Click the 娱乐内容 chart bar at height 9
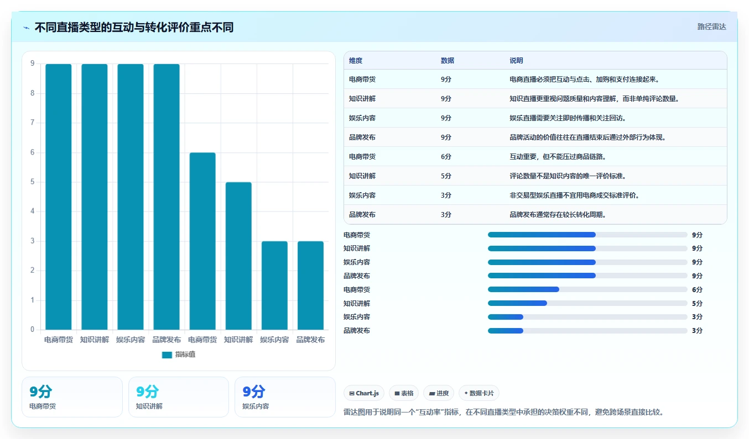The image size is (749, 439). point(131,197)
